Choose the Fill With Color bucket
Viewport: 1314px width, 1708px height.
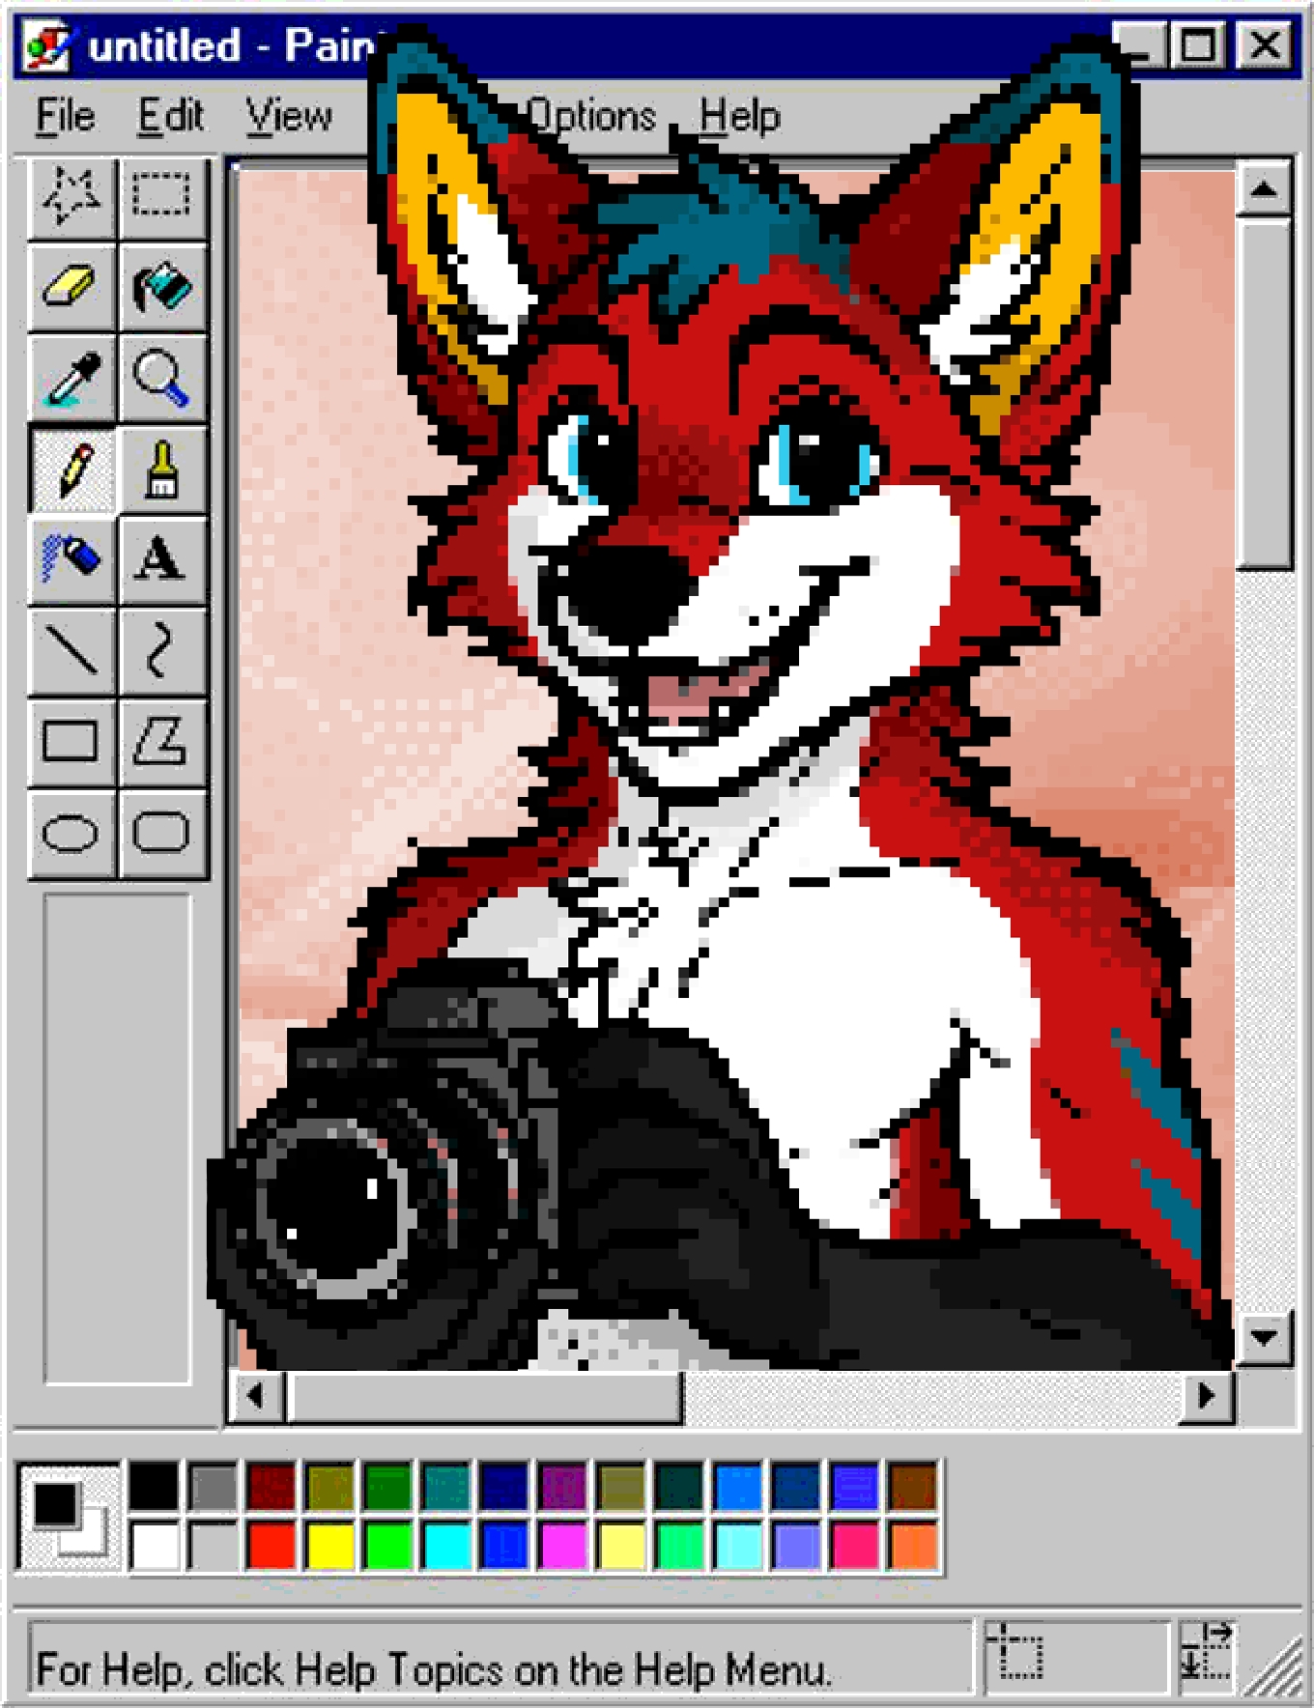click(161, 287)
